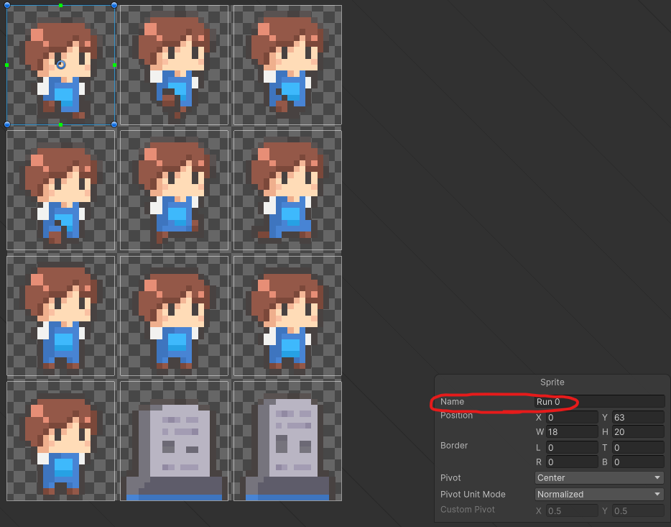Click the green top-edge midpoint handle
Image resolution: width=671 pixels, height=527 pixels.
pyautogui.click(x=61, y=6)
